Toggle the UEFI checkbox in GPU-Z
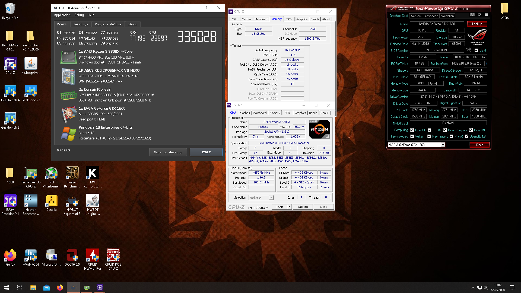 (x=476, y=50)
